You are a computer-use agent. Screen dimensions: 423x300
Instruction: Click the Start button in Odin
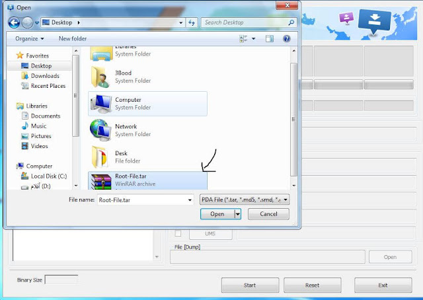(250, 285)
